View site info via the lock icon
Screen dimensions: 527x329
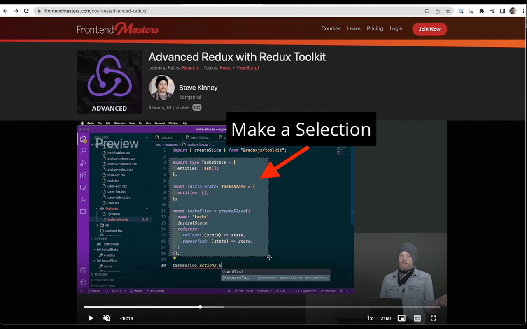tap(39, 11)
